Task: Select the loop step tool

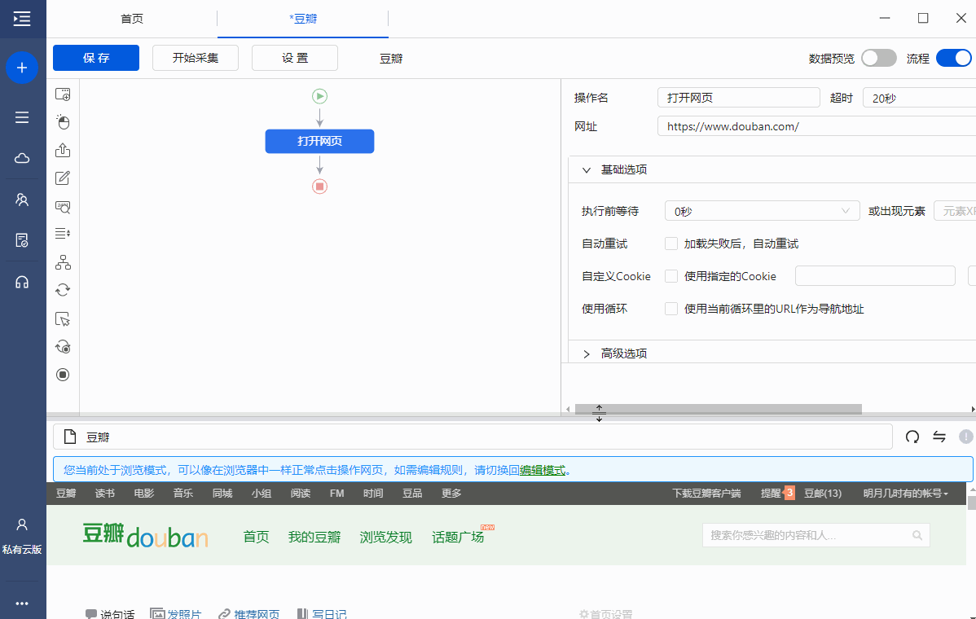Action: 63,290
